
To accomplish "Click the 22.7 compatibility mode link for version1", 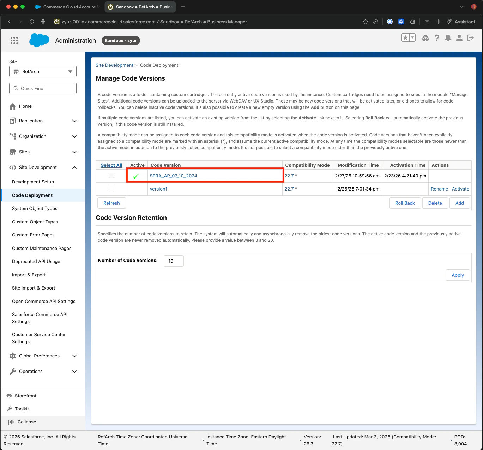I will pos(289,189).
